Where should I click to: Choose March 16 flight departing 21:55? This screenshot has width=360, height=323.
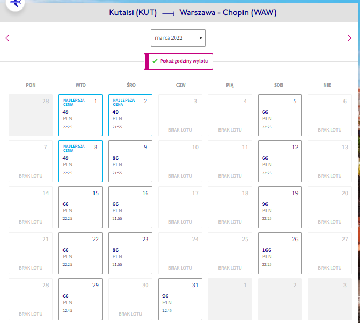click(130, 207)
